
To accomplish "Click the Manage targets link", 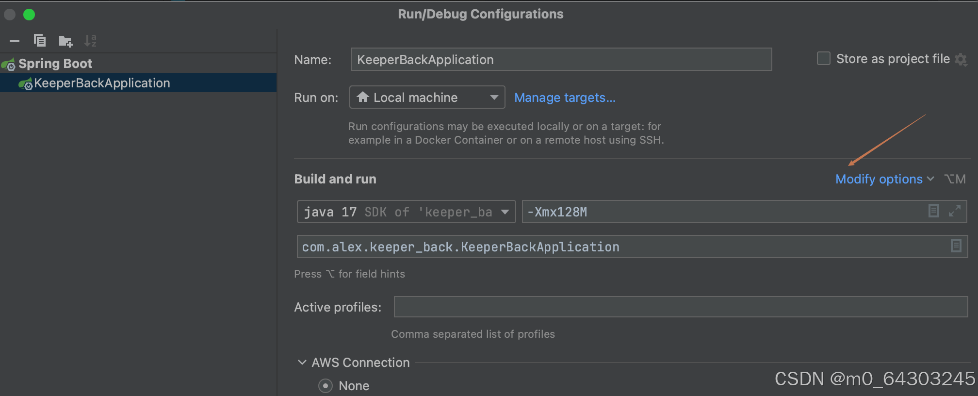I will point(565,98).
